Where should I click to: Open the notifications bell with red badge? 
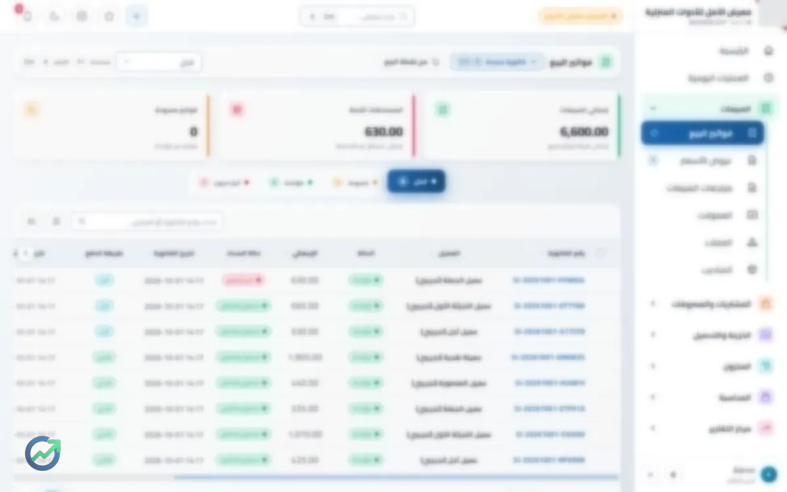point(26,16)
